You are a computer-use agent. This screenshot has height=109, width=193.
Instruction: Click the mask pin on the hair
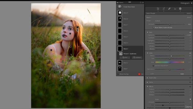pyautogui.click(x=78, y=27)
